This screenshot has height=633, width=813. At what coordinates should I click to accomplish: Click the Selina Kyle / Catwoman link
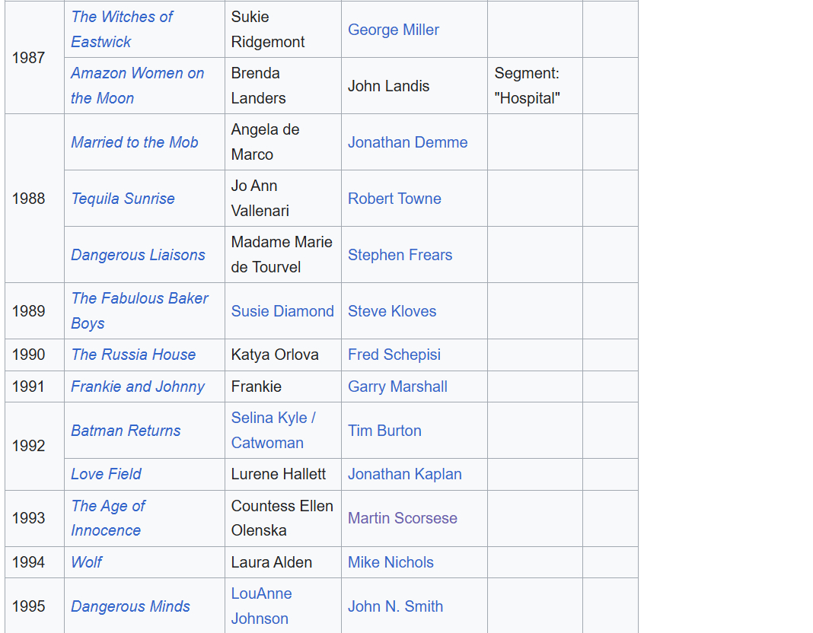(x=273, y=418)
